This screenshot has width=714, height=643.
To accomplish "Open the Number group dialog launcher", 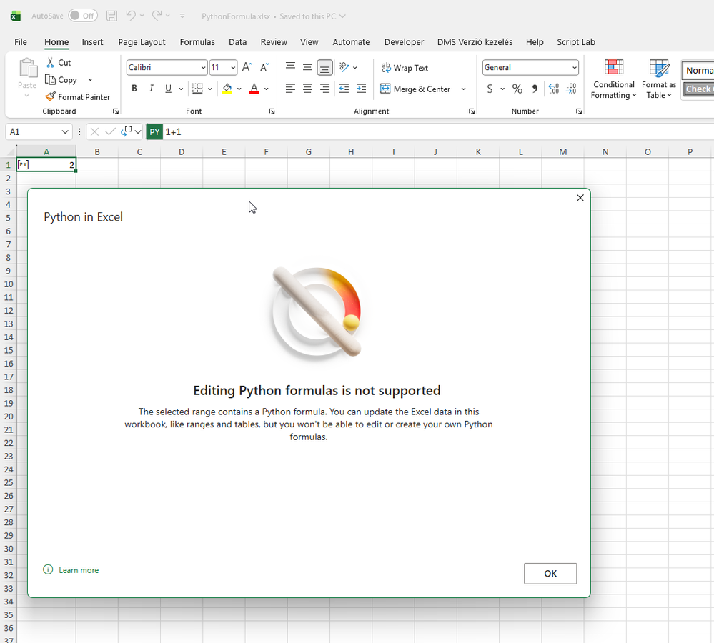I will click(x=579, y=111).
